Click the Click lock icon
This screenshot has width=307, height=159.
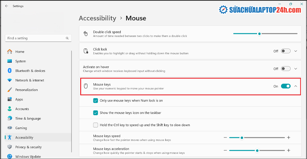tap(86, 51)
